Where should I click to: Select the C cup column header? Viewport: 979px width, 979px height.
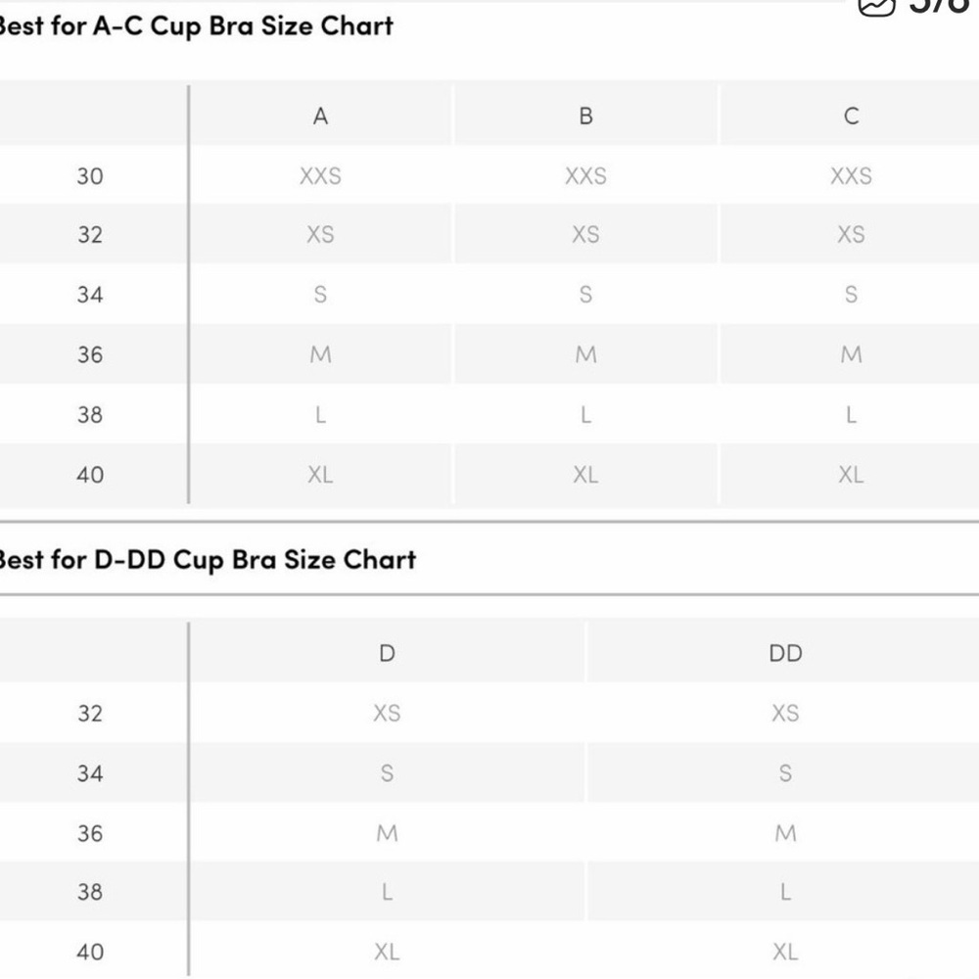click(851, 117)
